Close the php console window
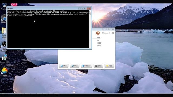This screenshot has width=173, height=97. (89, 8)
